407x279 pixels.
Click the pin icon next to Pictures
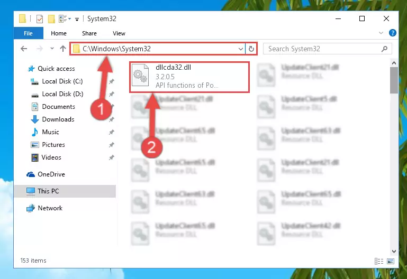click(x=111, y=145)
